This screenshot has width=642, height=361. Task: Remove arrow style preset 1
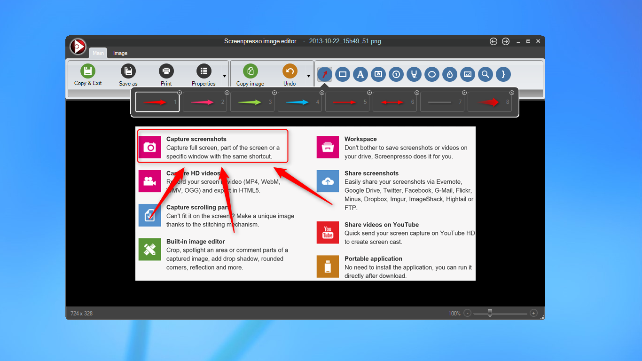tap(180, 93)
